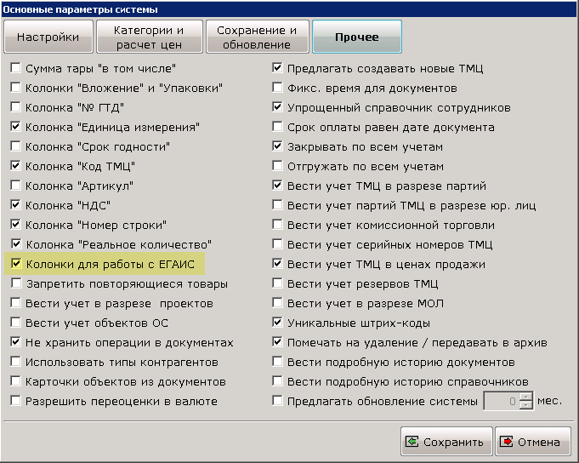Check Вести подробную историю справочников
Image resolution: width=579 pixels, height=463 pixels.
(x=277, y=381)
